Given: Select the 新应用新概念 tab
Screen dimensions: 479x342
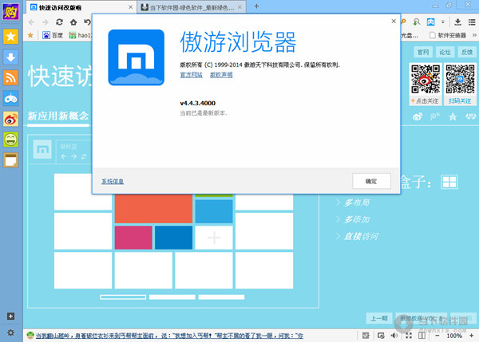Looking at the screenshot, I should [58, 116].
